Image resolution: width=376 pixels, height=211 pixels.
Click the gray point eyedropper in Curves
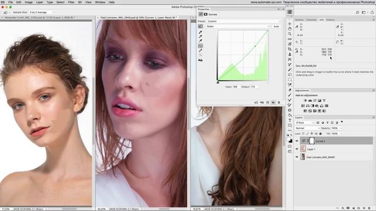[x=200, y=36]
